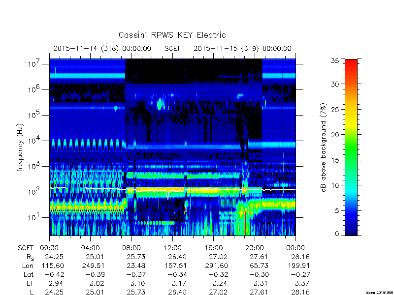Click the Lon value 23.48
The image size is (394, 295).
coord(136,265)
